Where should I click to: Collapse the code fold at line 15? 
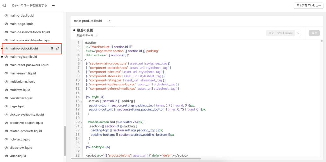point(81,102)
